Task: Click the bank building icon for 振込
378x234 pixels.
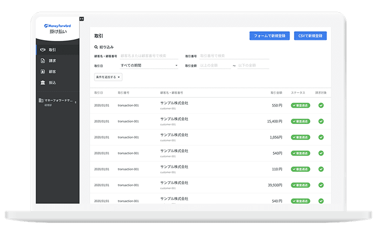Action: 43,83
